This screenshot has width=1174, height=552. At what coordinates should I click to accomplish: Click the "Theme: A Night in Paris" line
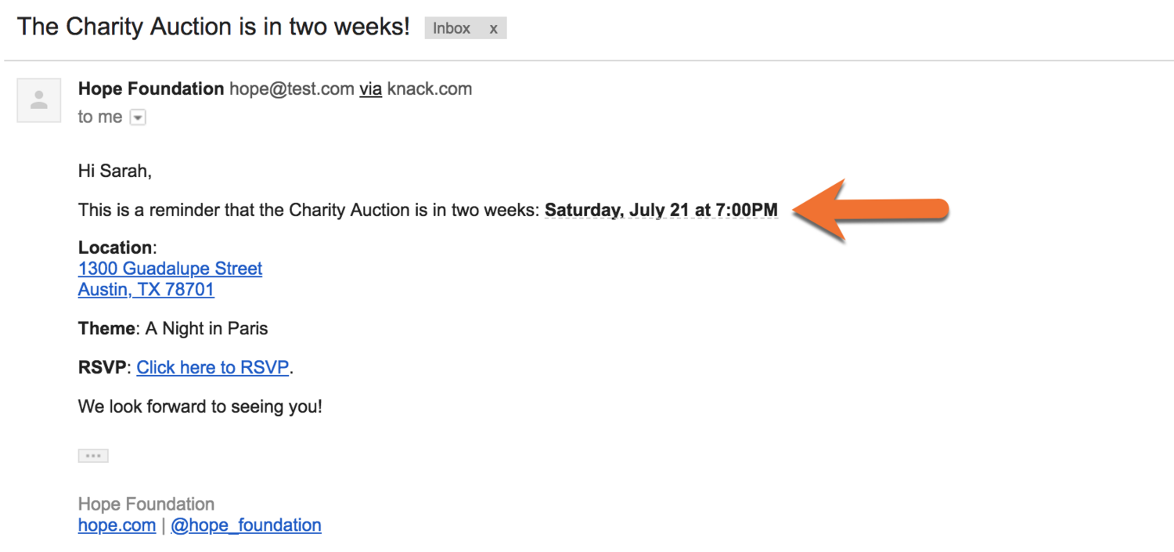(173, 329)
